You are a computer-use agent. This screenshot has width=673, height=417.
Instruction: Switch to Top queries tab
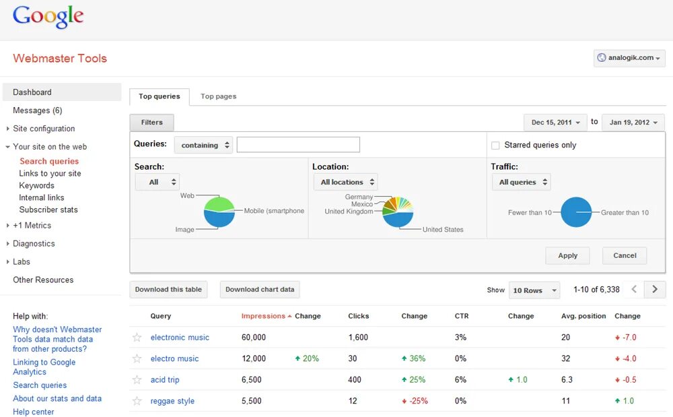pyautogui.click(x=160, y=96)
